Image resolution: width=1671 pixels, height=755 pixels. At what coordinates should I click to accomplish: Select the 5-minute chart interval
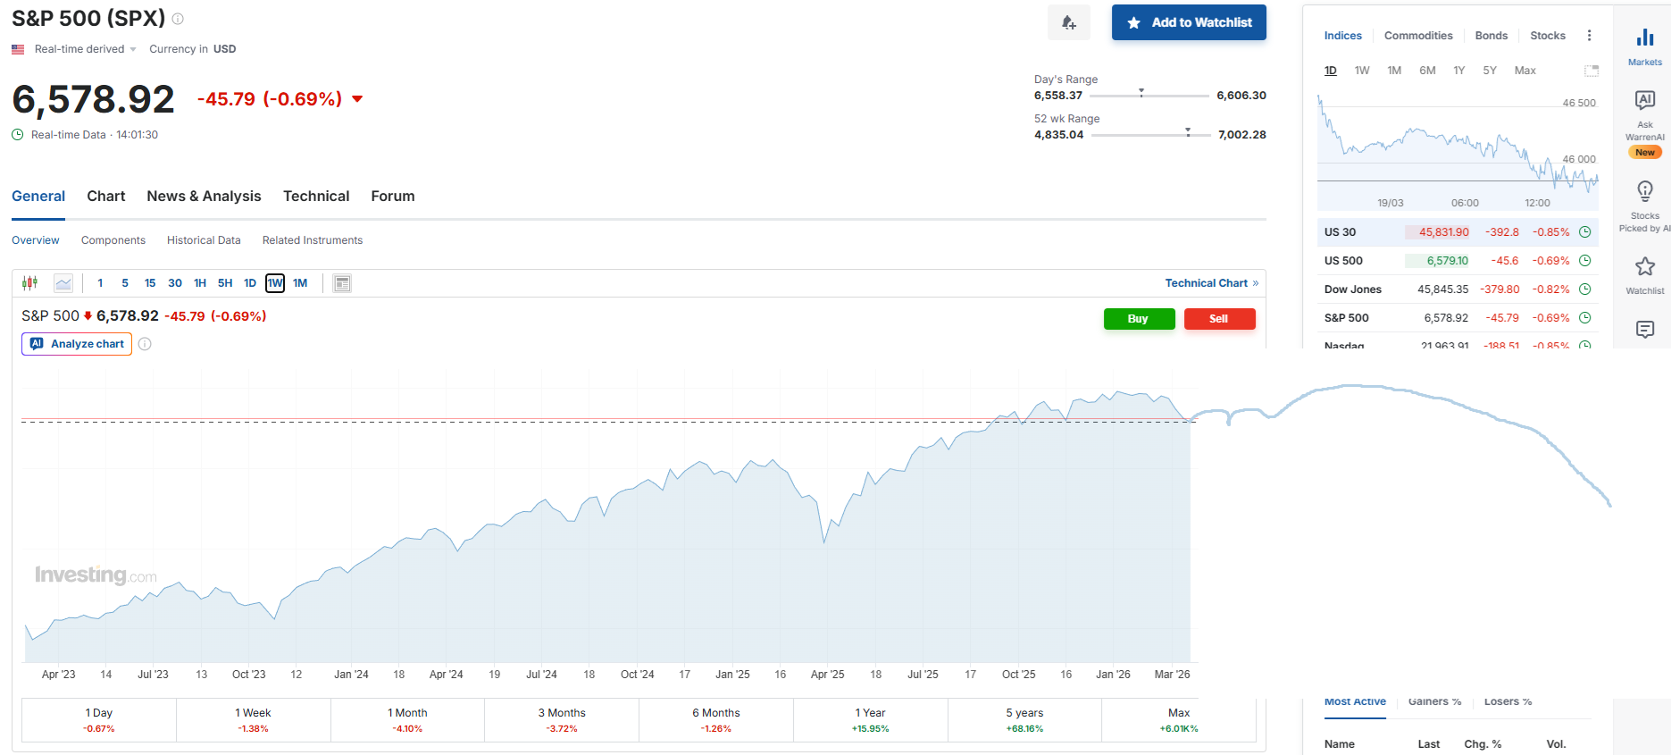tap(125, 283)
